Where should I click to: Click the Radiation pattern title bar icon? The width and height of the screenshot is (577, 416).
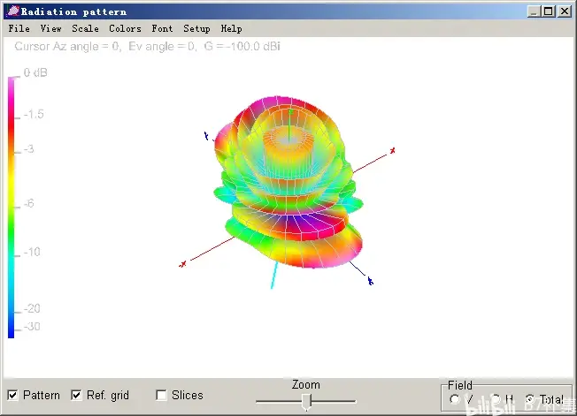12,11
